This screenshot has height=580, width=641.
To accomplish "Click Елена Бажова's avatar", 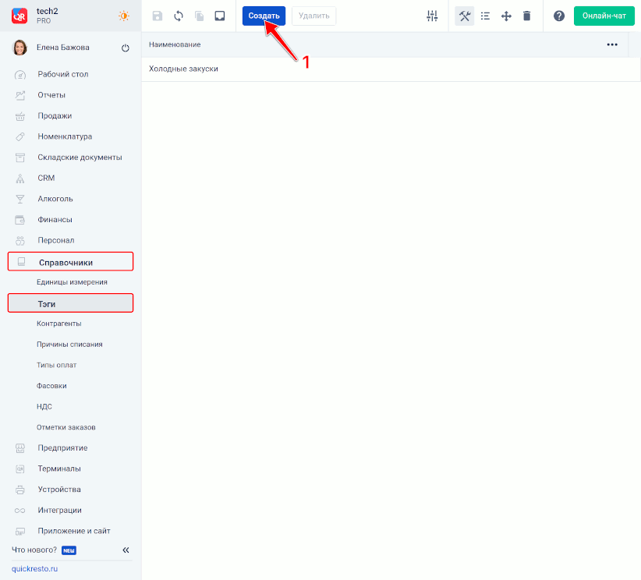I will pos(20,48).
